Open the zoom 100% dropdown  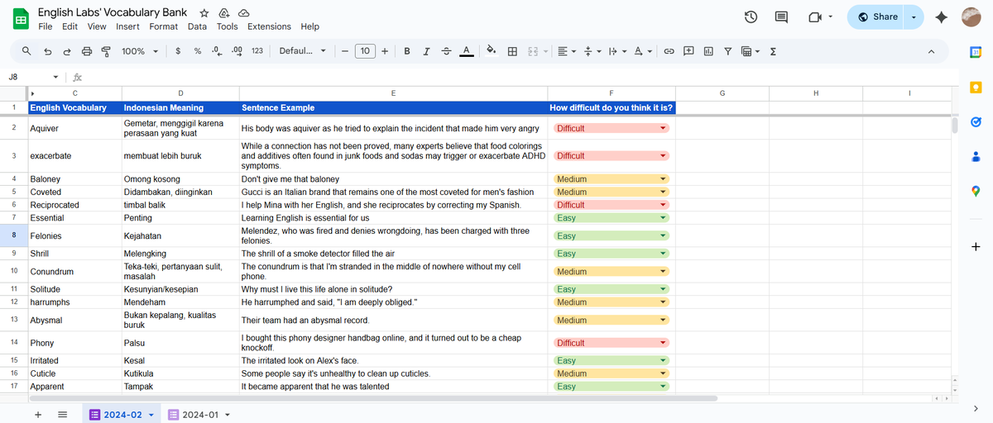pyautogui.click(x=140, y=51)
